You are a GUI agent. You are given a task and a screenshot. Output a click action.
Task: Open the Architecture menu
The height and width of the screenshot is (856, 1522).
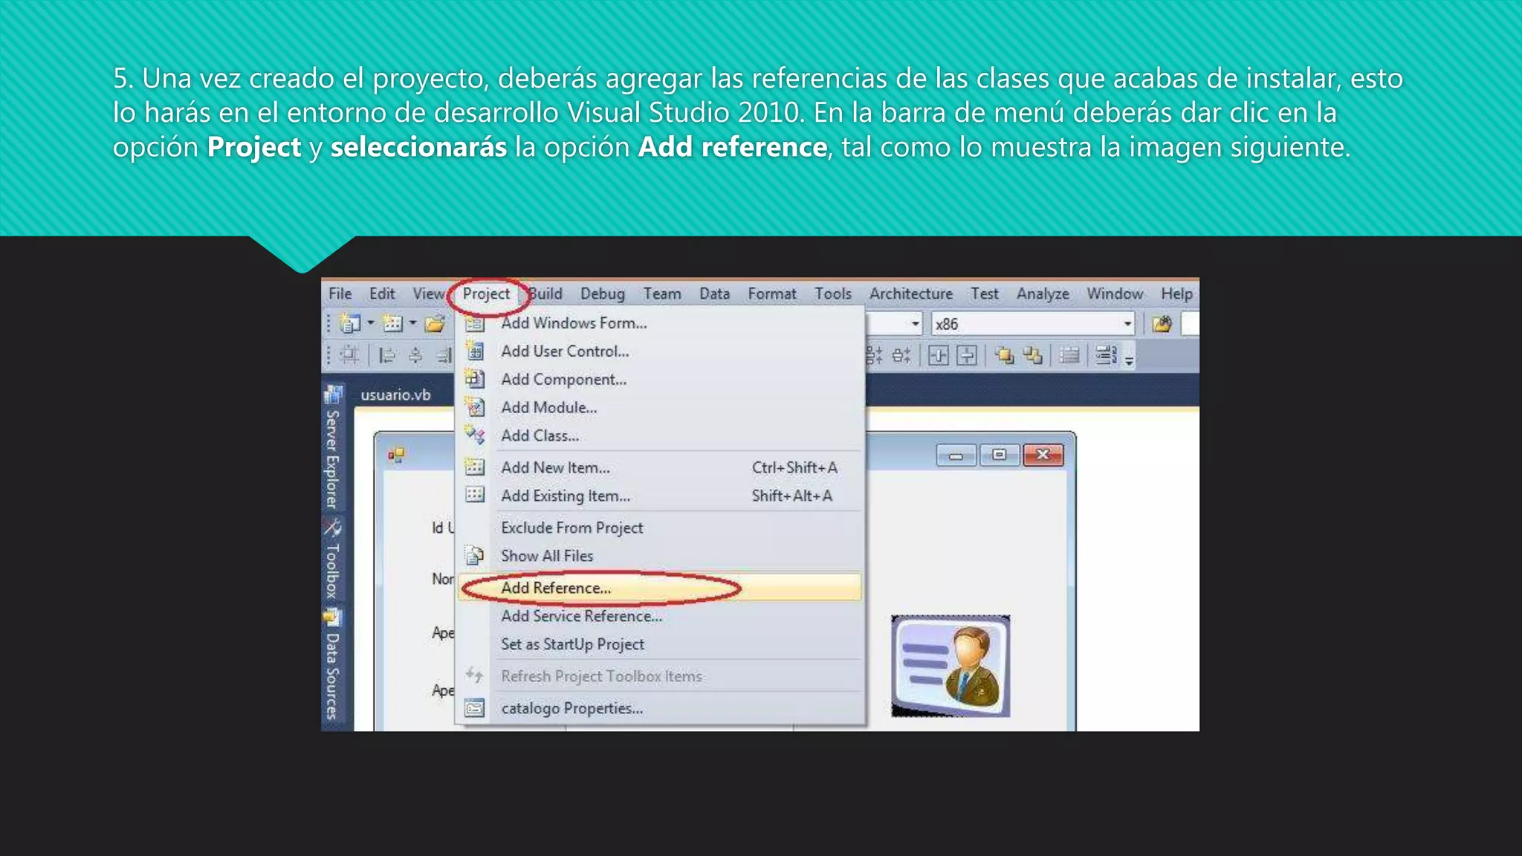point(911,294)
